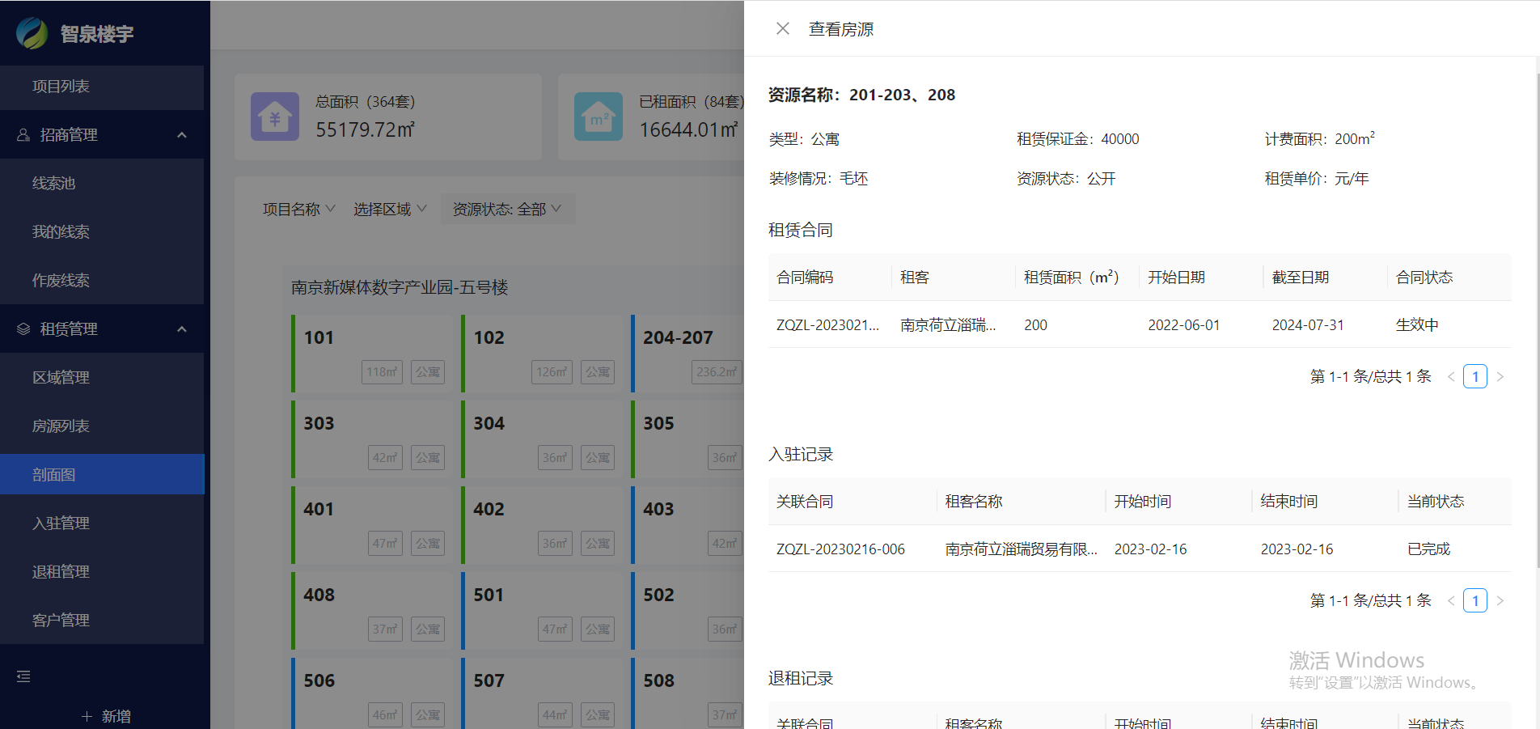Image resolution: width=1540 pixels, height=729 pixels.
Task: Select room card 501
Action: point(544,611)
